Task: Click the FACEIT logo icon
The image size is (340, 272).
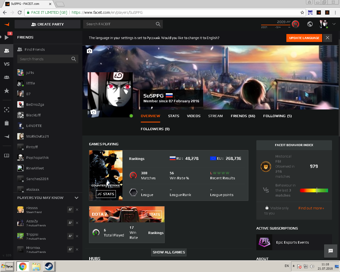Action: pyautogui.click(x=7, y=24)
